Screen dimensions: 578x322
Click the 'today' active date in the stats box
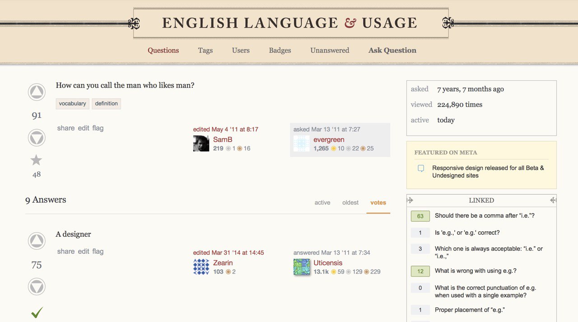(x=446, y=120)
